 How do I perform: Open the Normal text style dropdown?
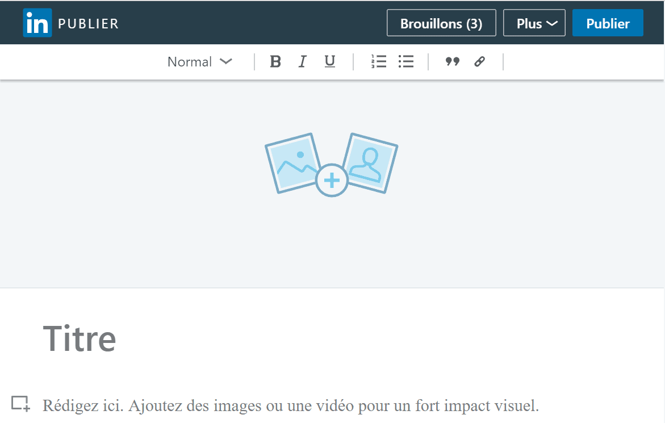tap(200, 62)
